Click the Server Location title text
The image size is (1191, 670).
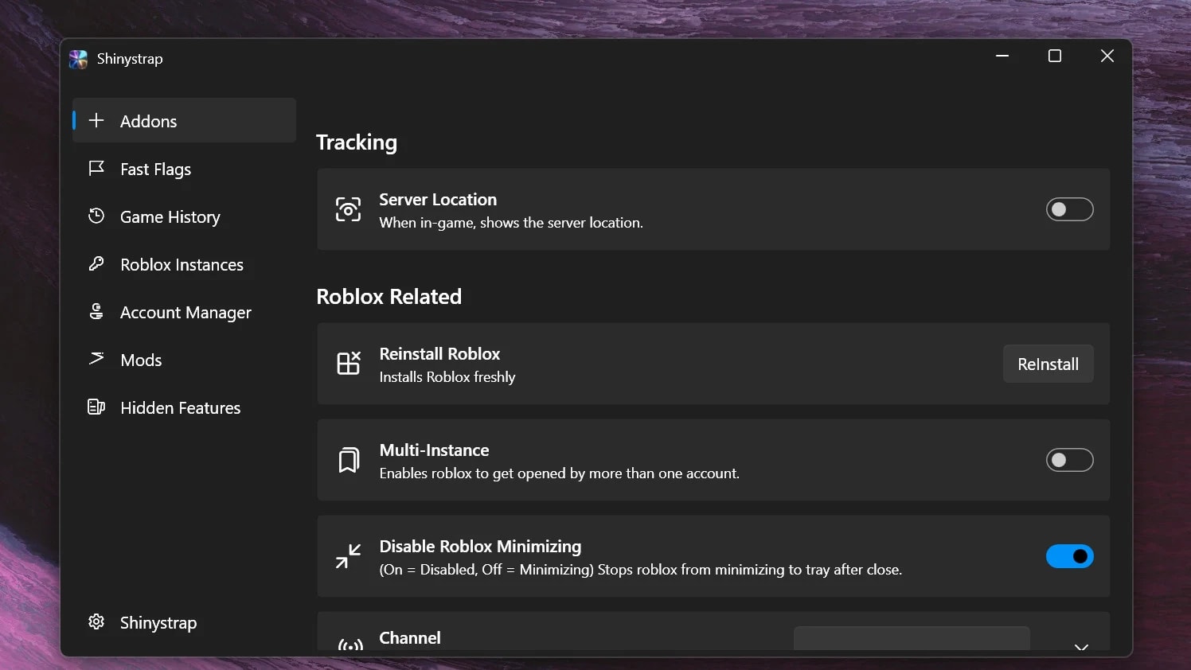pos(438,199)
